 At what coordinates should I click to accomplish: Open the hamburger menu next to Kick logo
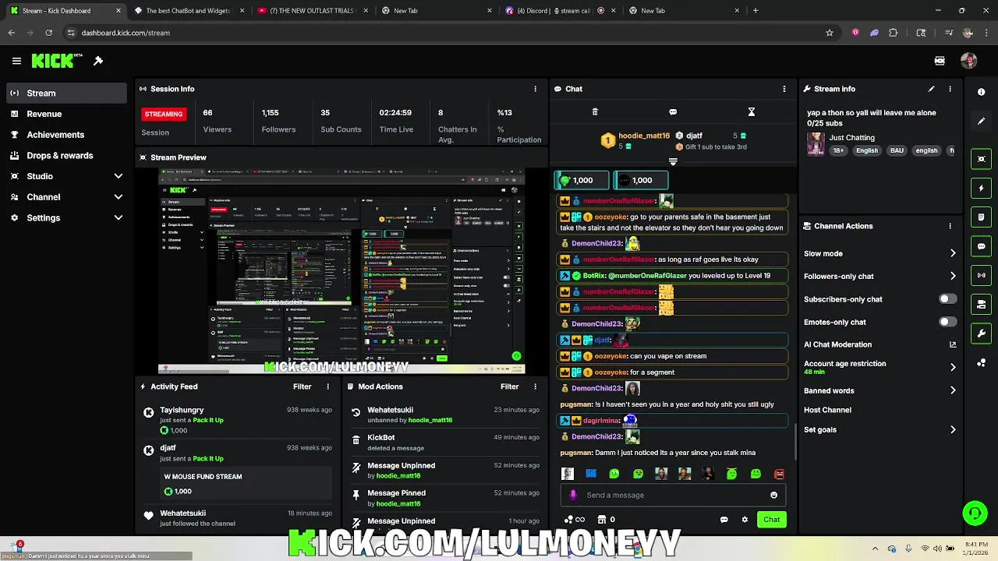click(16, 61)
